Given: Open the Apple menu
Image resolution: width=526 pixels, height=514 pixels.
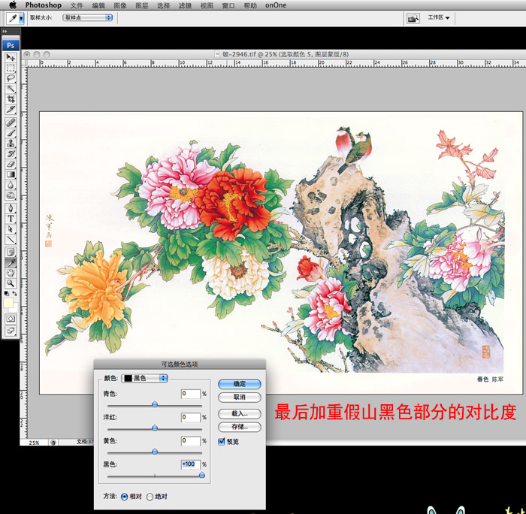Looking at the screenshot, I should 13,5.
